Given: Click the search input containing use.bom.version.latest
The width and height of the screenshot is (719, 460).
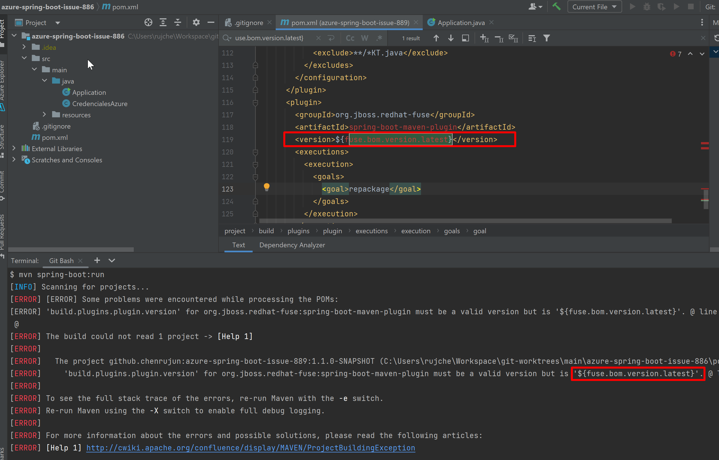Looking at the screenshot, I should click(269, 38).
